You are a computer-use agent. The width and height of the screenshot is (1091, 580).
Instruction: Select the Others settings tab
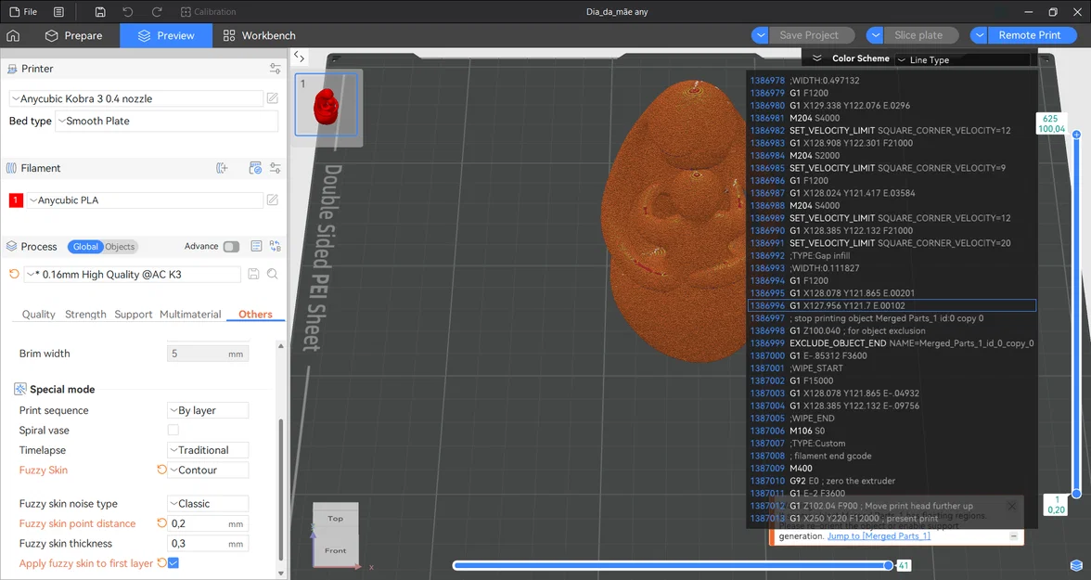click(x=255, y=315)
